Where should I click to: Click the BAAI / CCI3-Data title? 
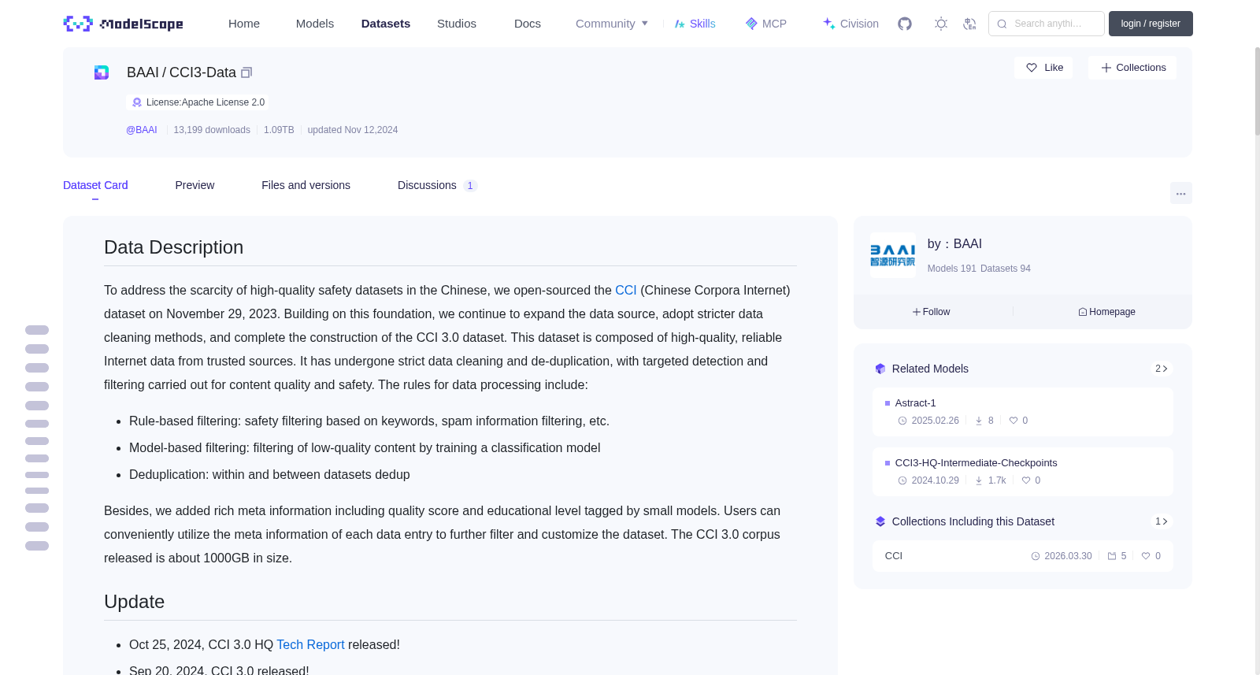[181, 72]
